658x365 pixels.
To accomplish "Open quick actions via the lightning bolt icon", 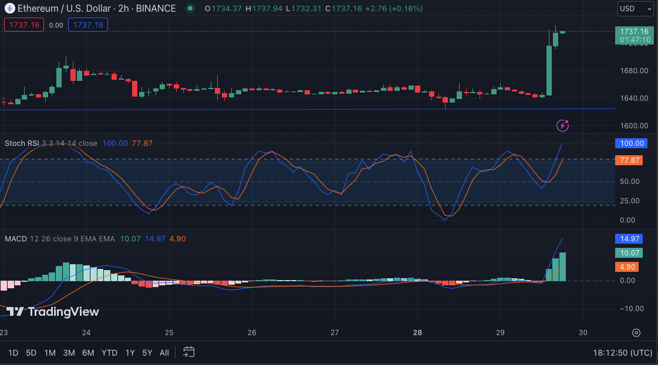I will pyautogui.click(x=562, y=125).
